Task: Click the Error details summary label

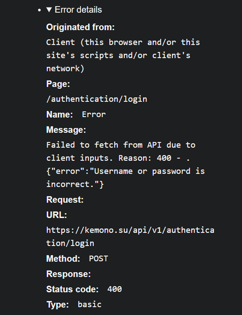Action: tap(78, 10)
